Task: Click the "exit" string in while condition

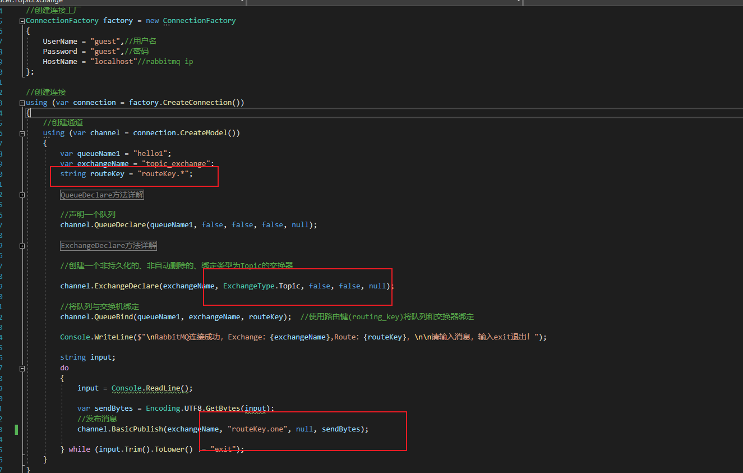Action: pos(223,449)
